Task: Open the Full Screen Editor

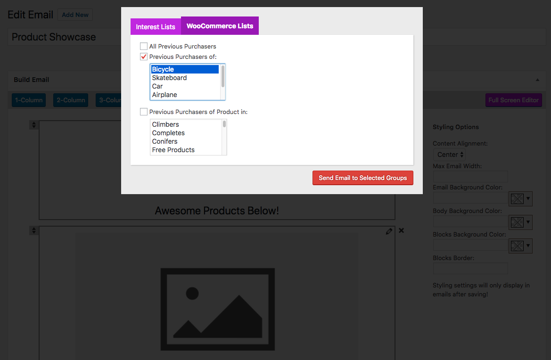Action: click(513, 100)
